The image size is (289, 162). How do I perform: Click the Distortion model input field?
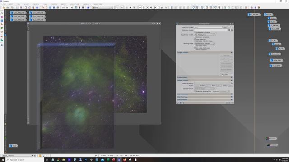[x=211, y=30]
